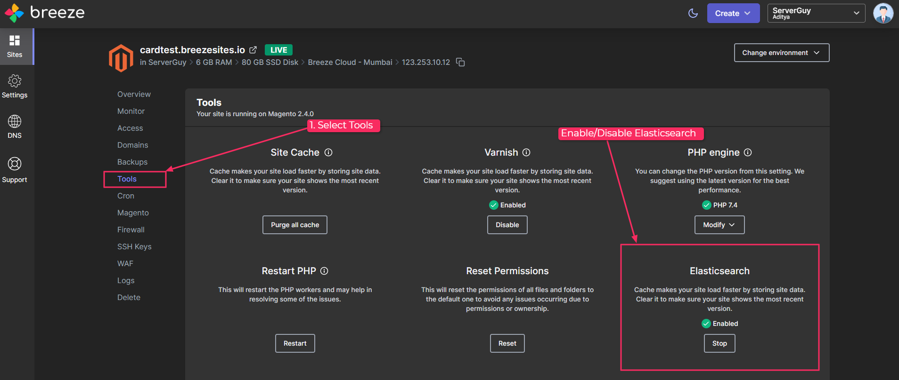Viewport: 899px width, 380px height.
Task: Open the user avatar profile
Action: (x=883, y=13)
